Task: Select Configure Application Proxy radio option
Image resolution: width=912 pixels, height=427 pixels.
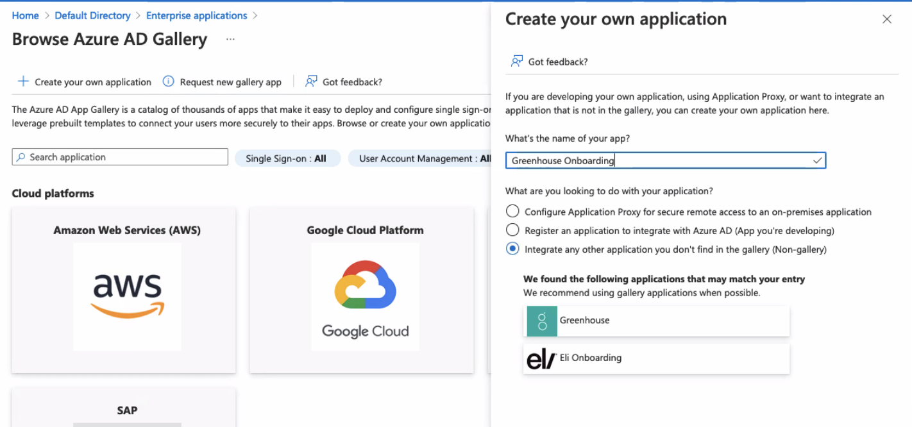Action: [x=512, y=212]
